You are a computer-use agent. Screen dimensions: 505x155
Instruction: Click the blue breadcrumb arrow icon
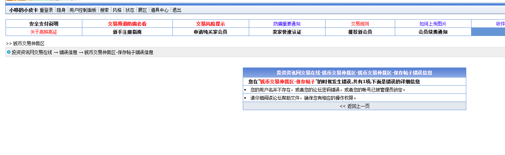[x=9, y=52]
